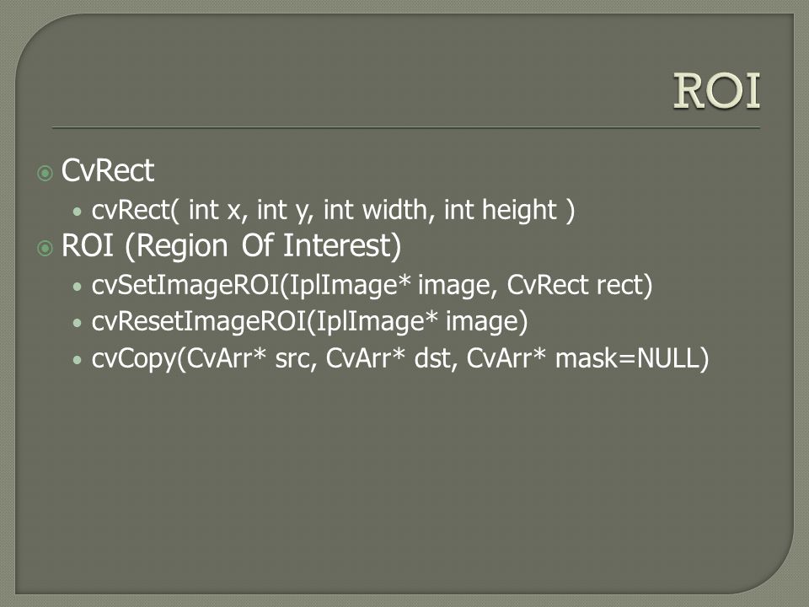The height and width of the screenshot is (607, 809).
Task: Click the circular bullet beside ROI (Region Of Interest)
Action: pos(45,248)
